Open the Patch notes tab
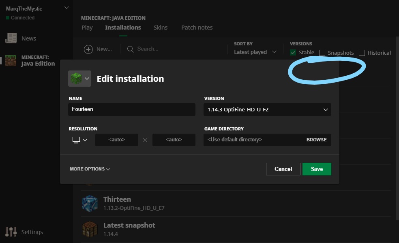This screenshot has height=243, width=399. tap(197, 28)
